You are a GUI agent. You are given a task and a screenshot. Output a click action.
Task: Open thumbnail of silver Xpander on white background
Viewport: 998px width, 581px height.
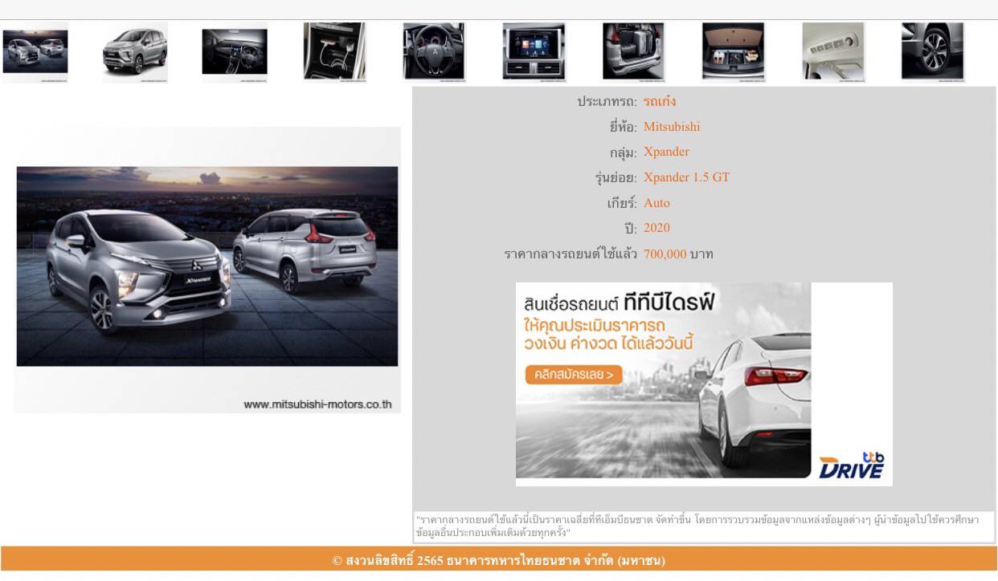coord(134,52)
